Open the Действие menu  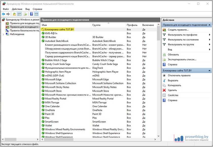click(x=17, y=9)
